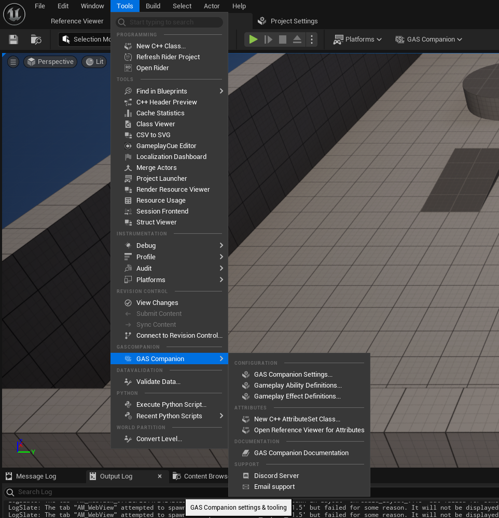This screenshot has width=499, height=518.
Task: Expand Find in Blueprints submenu arrow
Action: (x=221, y=91)
